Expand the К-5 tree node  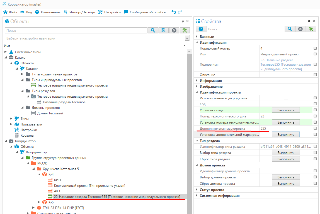[39, 202]
